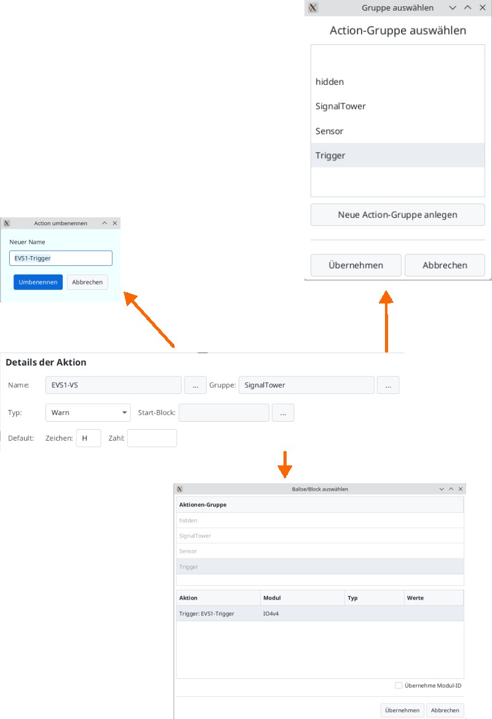Open window menu icon of Action umbenennen
Viewport: 492px width, 719px height.
click(7, 223)
